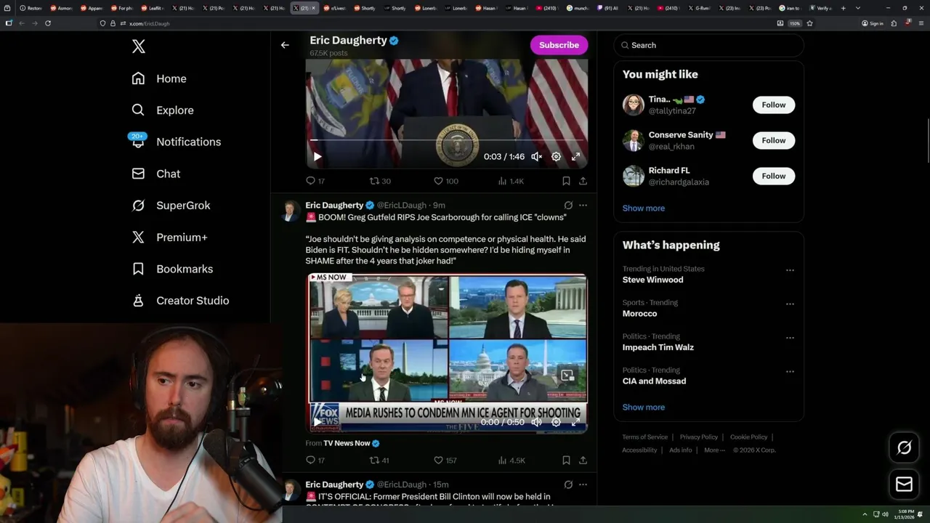The image size is (930, 523).
Task: Open the TV News Now source link
Action: (x=352, y=443)
